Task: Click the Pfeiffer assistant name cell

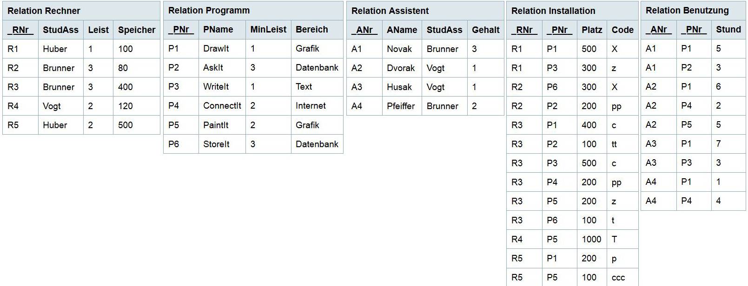Action: [x=400, y=106]
